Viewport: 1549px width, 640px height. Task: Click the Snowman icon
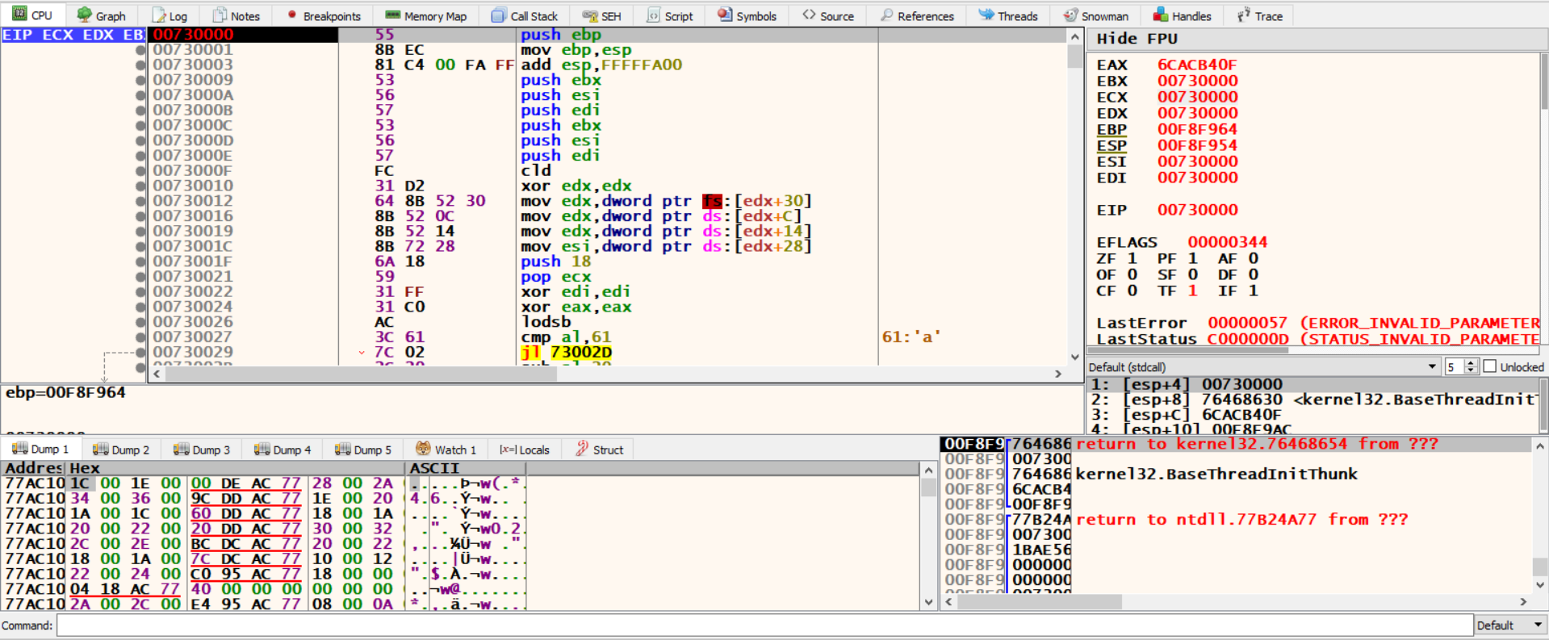click(1070, 15)
